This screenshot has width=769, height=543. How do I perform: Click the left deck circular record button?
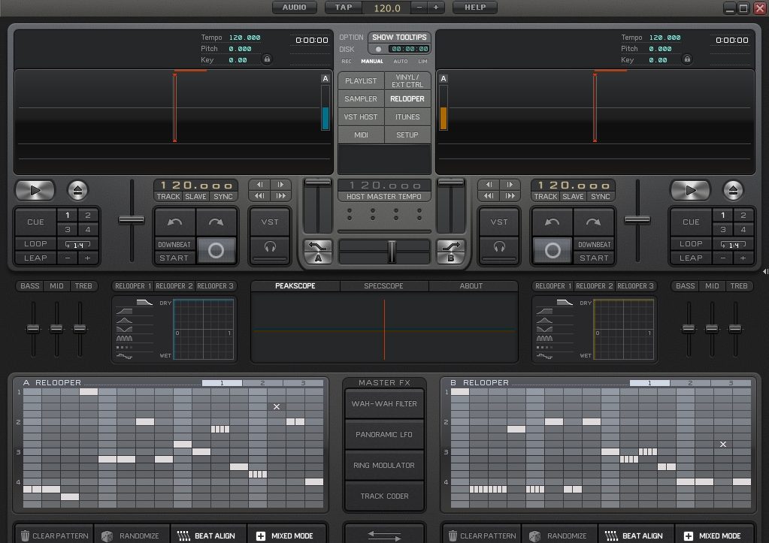point(216,250)
